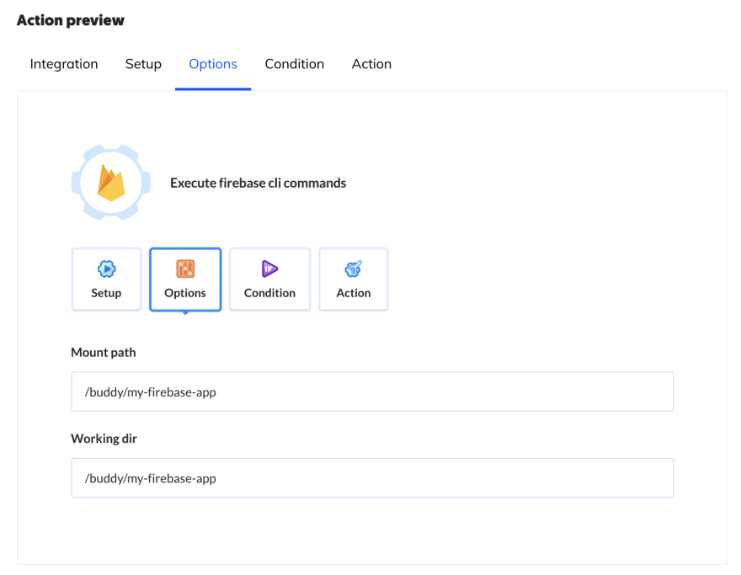Switch to the Action tab
The width and height of the screenshot is (741, 575).
(371, 64)
